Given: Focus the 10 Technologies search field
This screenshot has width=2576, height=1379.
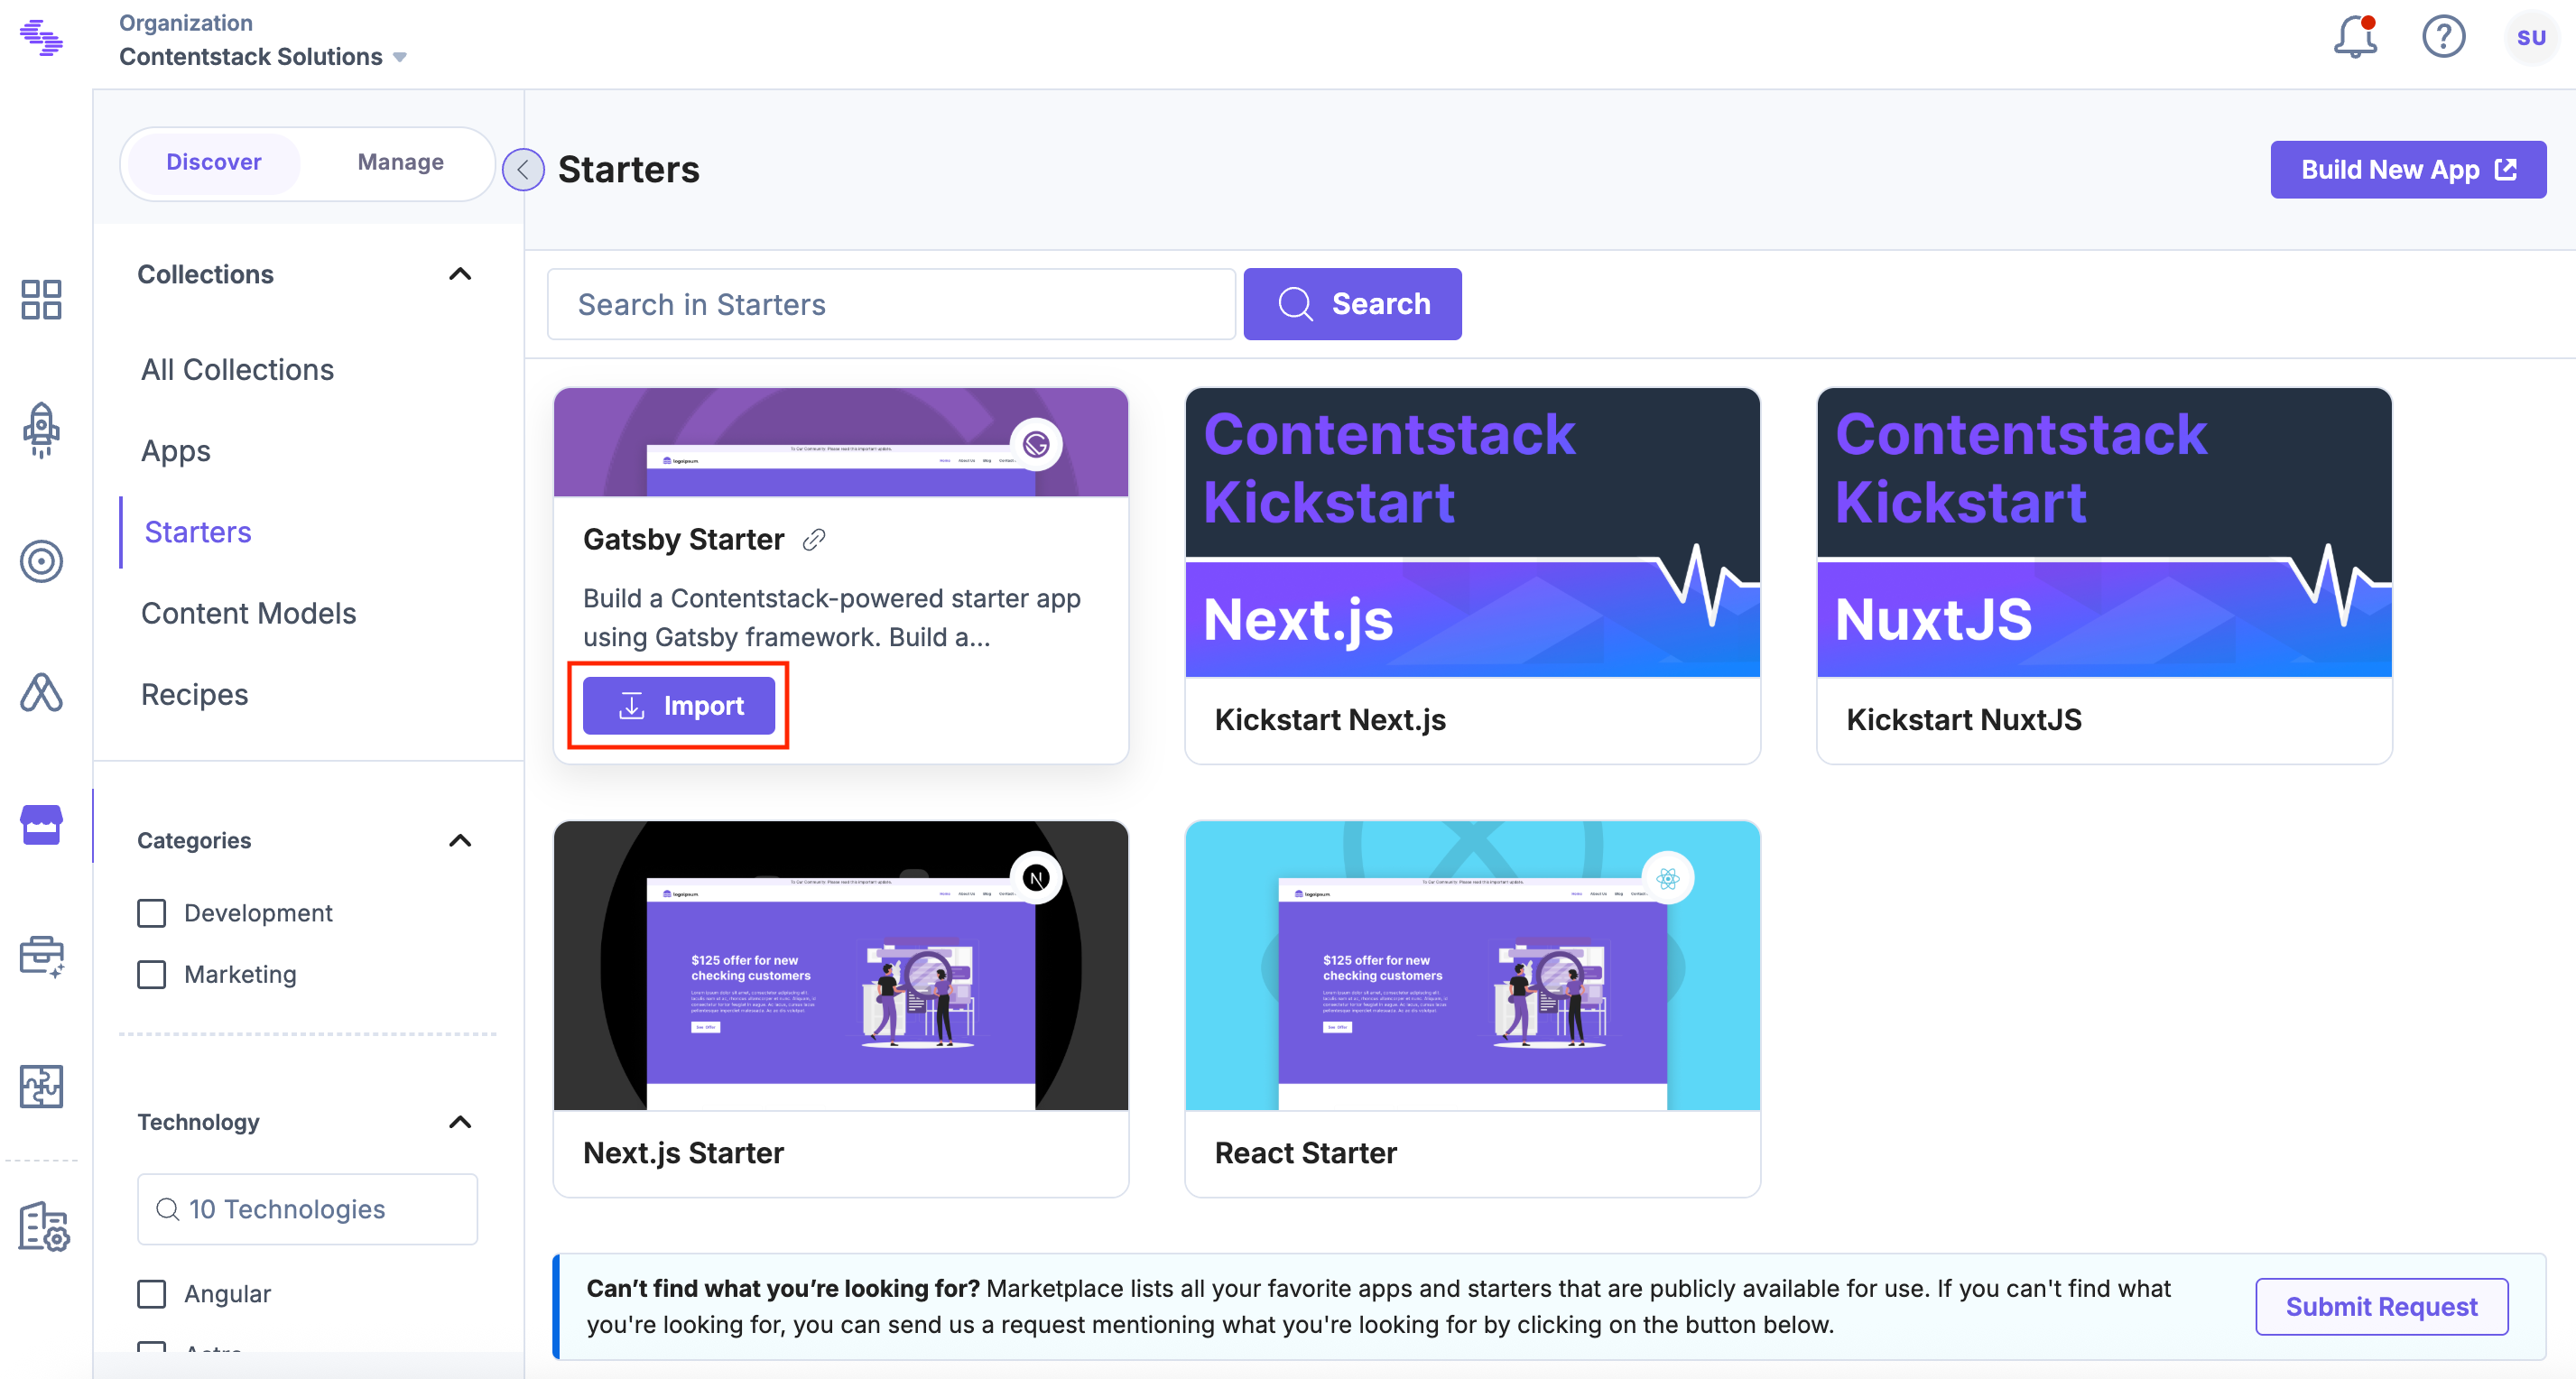Looking at the screenshot, I should [x=307, y=1209].
